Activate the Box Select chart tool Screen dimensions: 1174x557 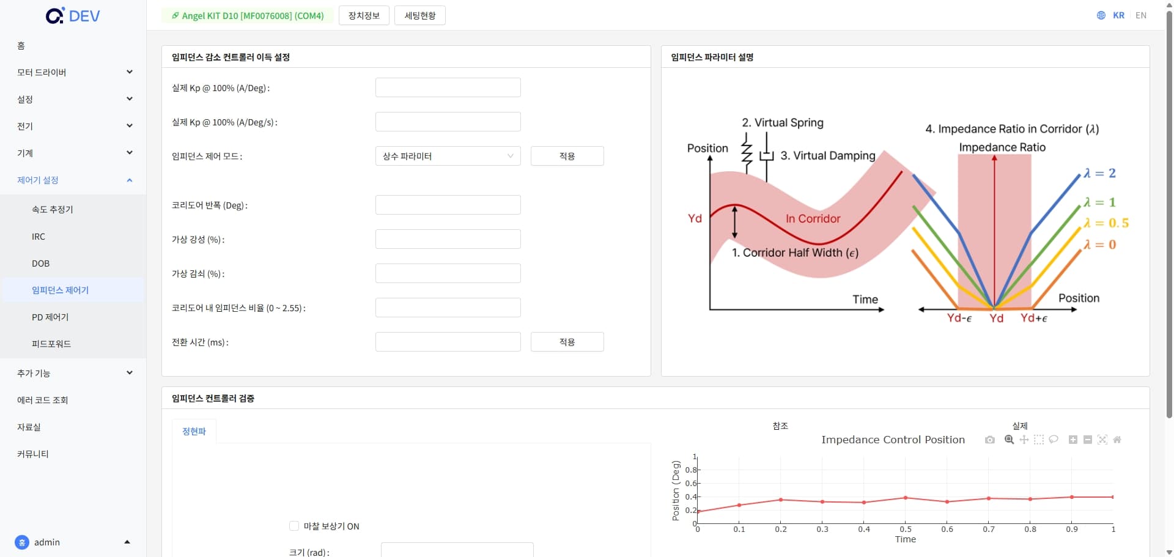(1039, 440)
